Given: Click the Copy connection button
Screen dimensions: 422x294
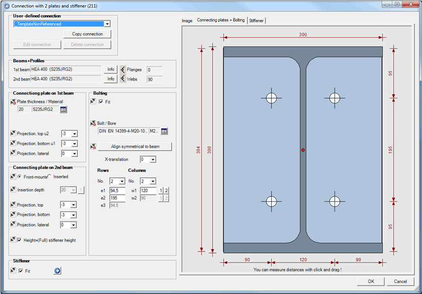Looking at the screenshot, I should click(x=87, y=34).
